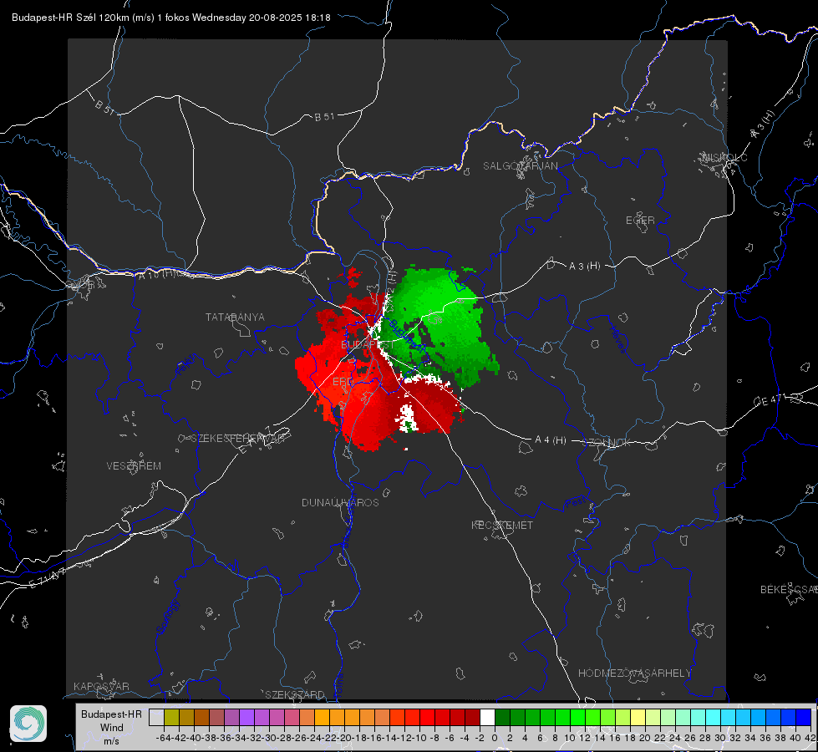Pick the orange swatch between -24 and -22
The image size is (818, 752).
[322, 717]
